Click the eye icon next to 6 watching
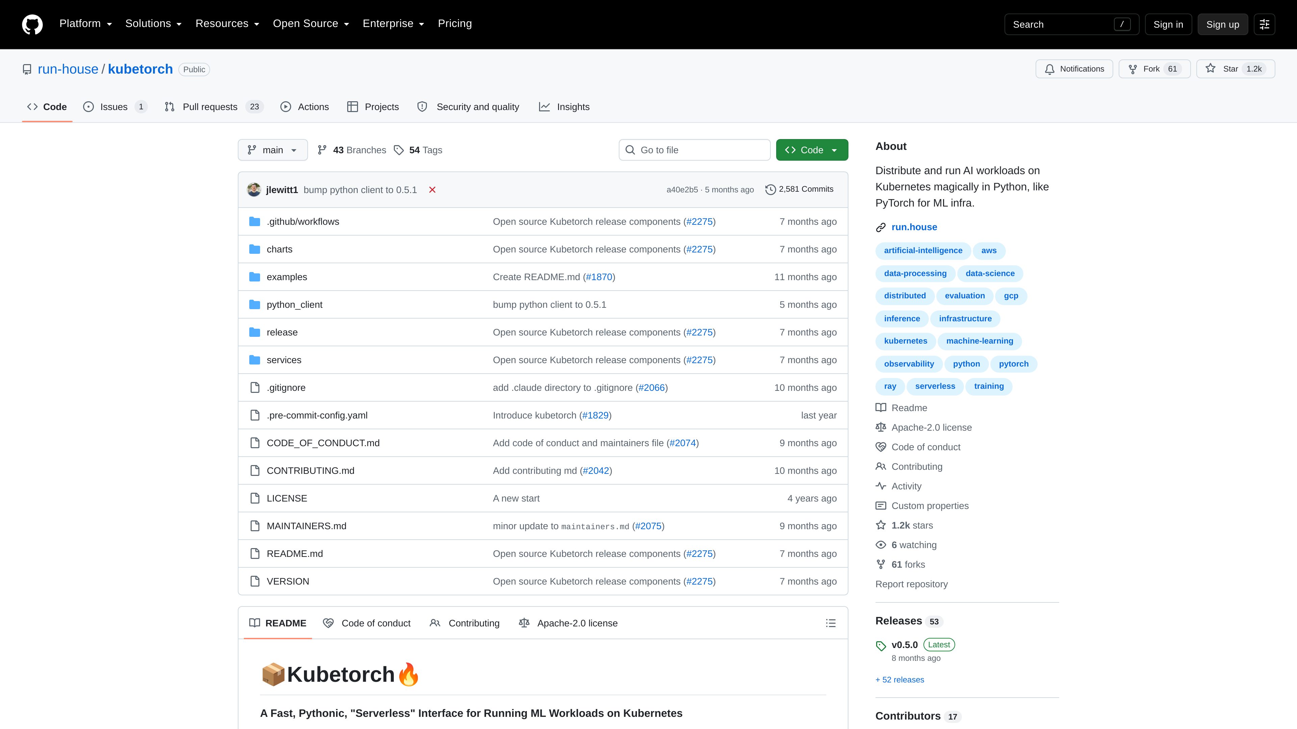 point(881,545)
